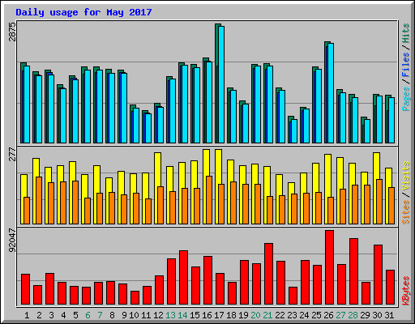Select day label 5 on the axis
Screen dimensions: 415x324
point(75,315)
